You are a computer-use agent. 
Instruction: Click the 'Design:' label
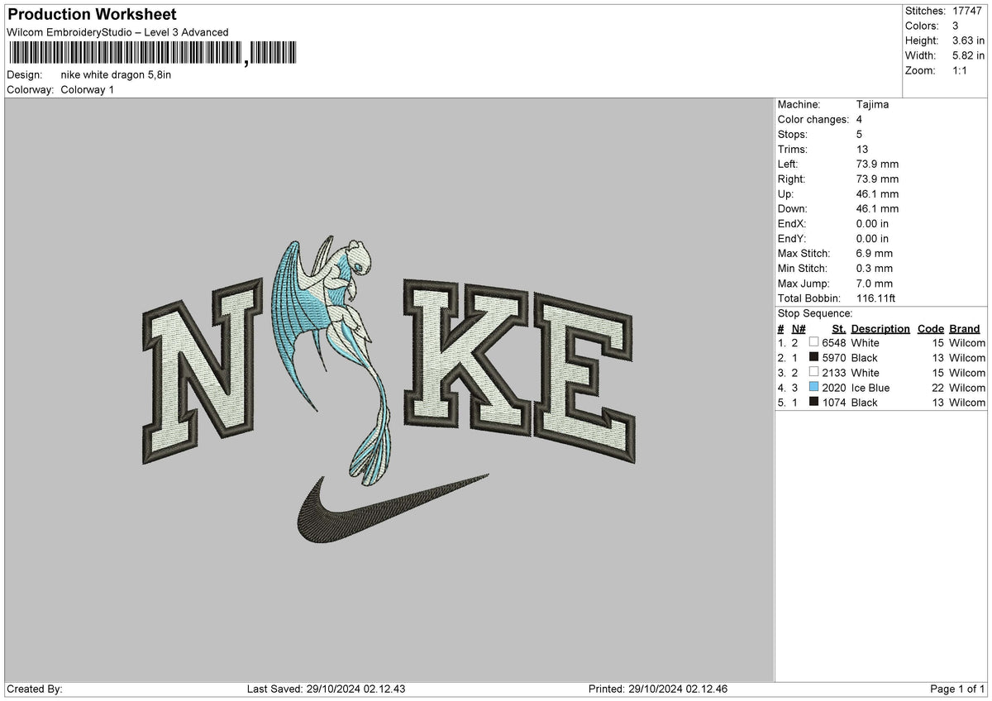pyautogui.click(x=25, y=74)
